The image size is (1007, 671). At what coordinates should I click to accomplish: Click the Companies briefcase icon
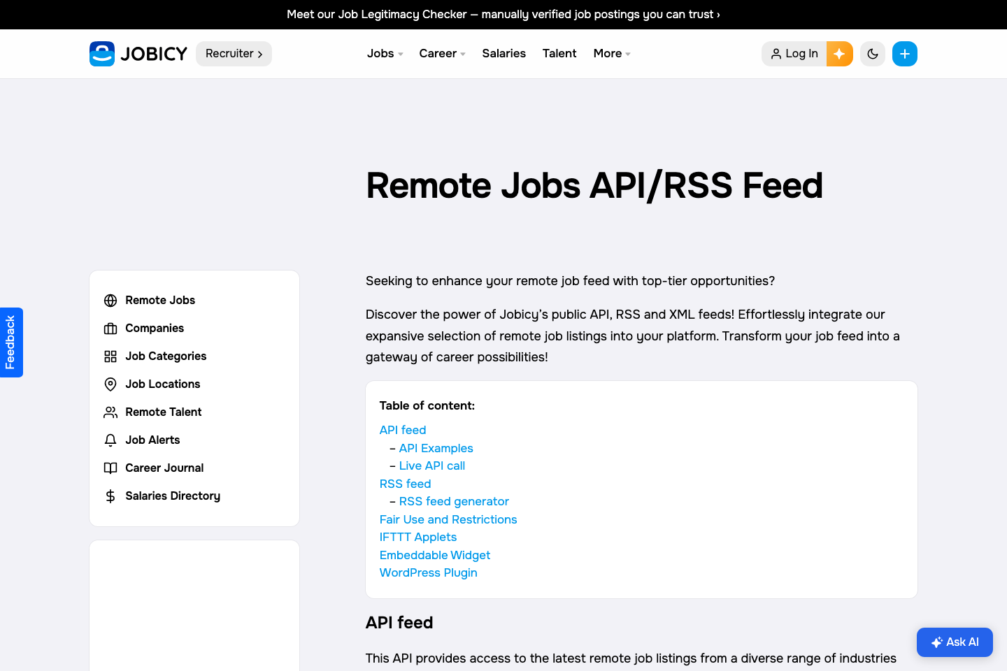(110, 328)
